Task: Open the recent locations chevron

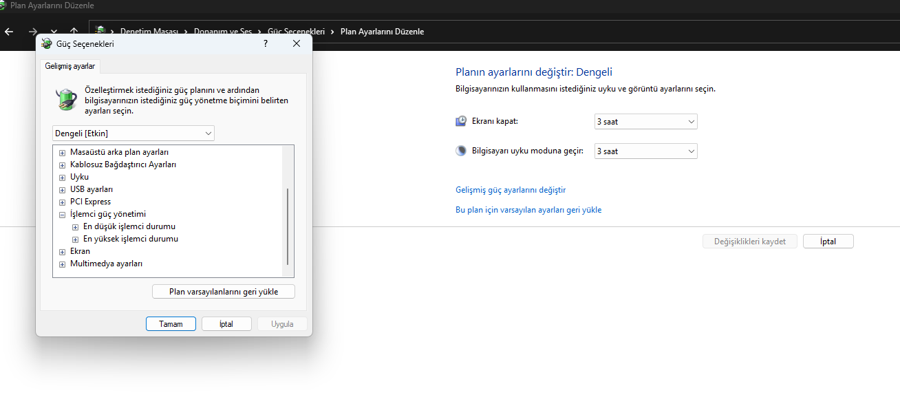Action: click(54, 32)
